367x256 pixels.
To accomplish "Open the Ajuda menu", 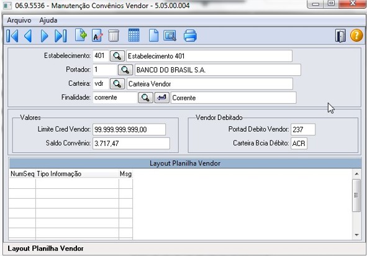I will click(x=48, y=21).
